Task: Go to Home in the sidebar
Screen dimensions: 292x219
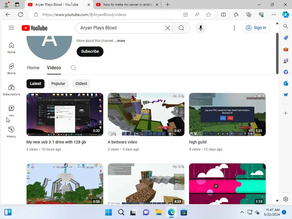Action: point(11,48)
